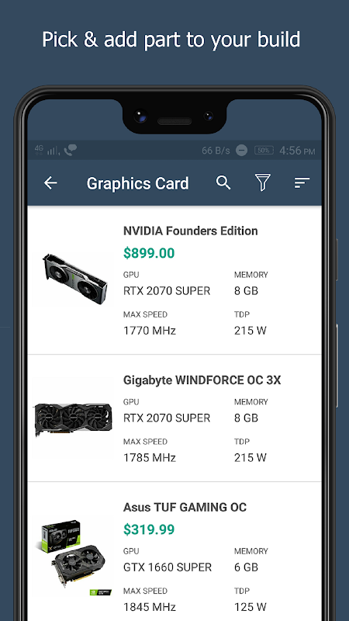The height and width of the screenshot is (621, 349).
Task: Select the Gigabyte WINDFORCE card image
Action: tap(73, 419)
